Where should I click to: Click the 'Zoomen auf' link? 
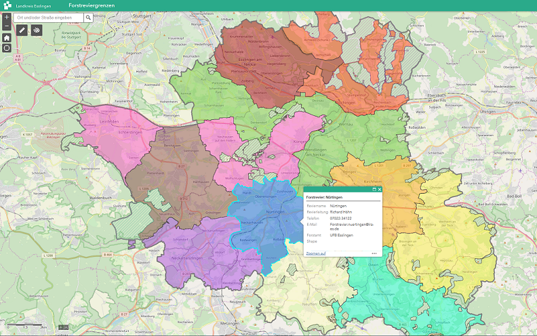coord(316,253)
